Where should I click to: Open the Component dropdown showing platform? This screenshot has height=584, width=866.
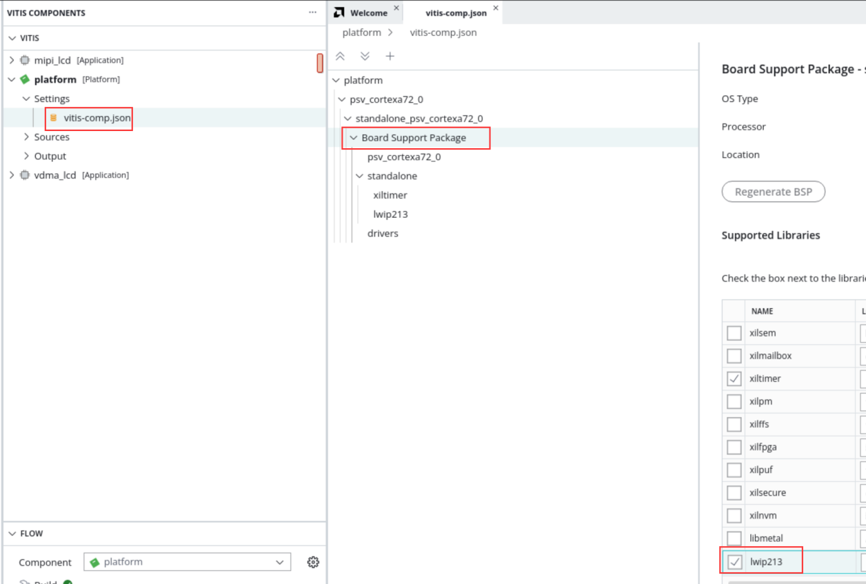187,562
